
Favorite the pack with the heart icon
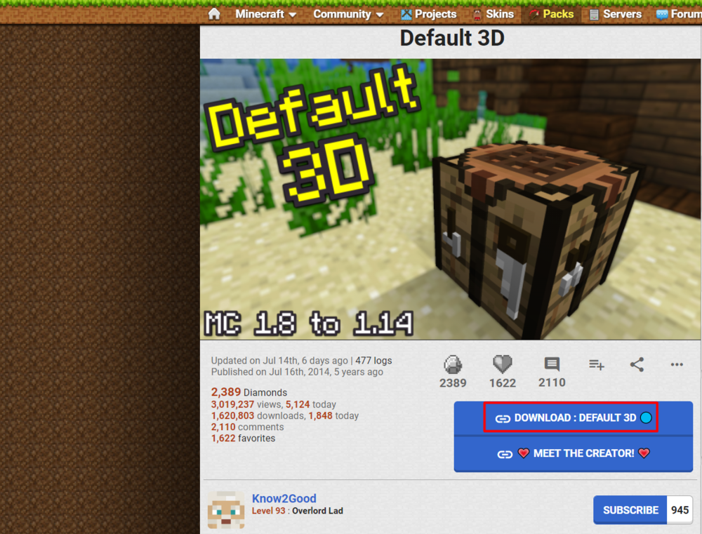502,364
